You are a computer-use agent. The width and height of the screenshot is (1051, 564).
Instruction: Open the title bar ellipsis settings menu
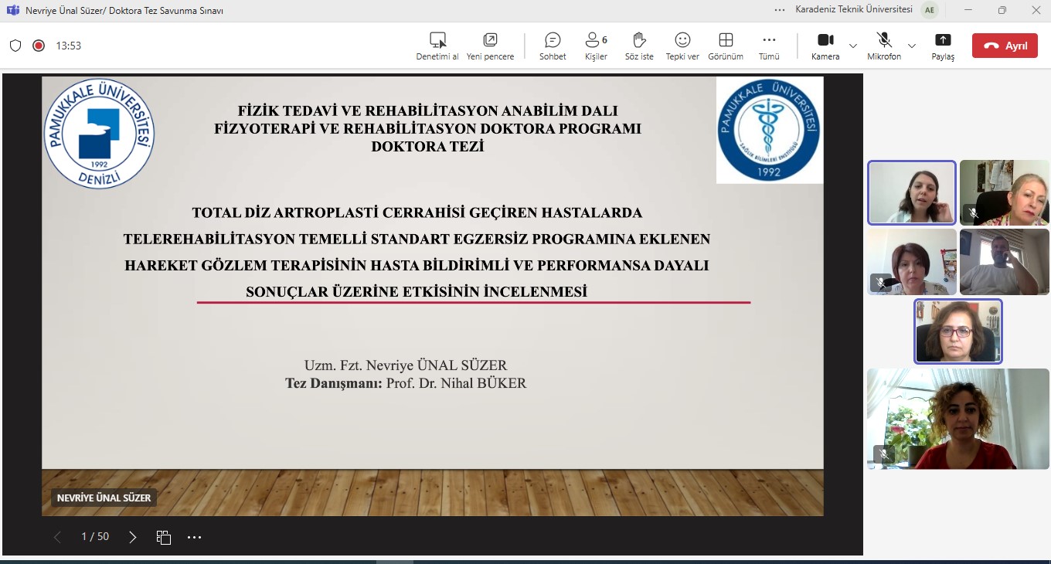click(780, 10)
